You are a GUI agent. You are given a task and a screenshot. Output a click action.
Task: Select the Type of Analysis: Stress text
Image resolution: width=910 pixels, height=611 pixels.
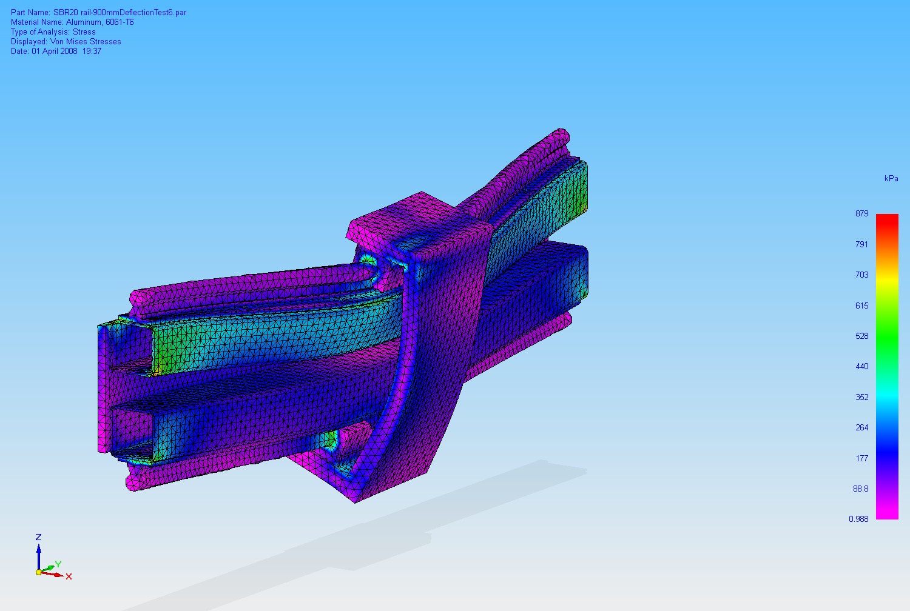[53, 32]
